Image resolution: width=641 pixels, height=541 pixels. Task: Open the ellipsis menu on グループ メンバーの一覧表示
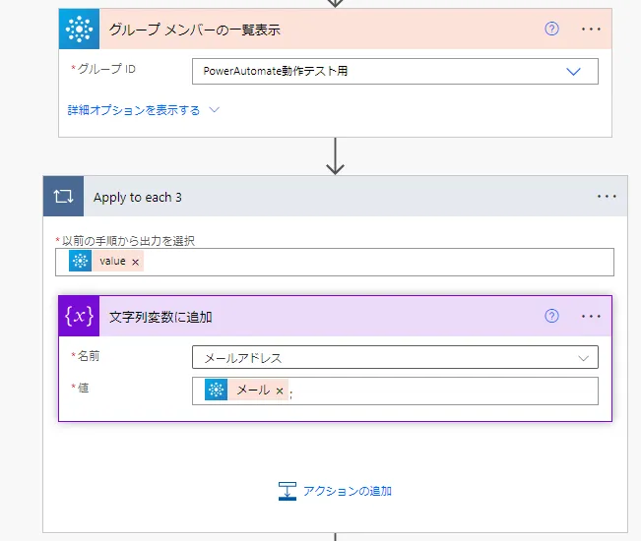(x=591, y=29)
